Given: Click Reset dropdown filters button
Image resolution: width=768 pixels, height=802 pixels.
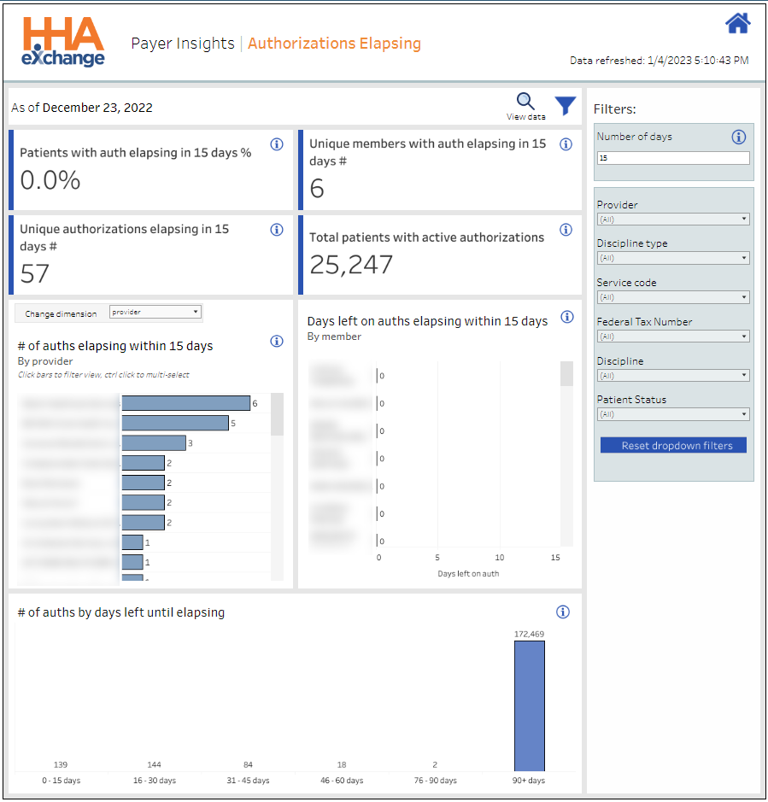Looking at the screenshot, I should point(673,445).
